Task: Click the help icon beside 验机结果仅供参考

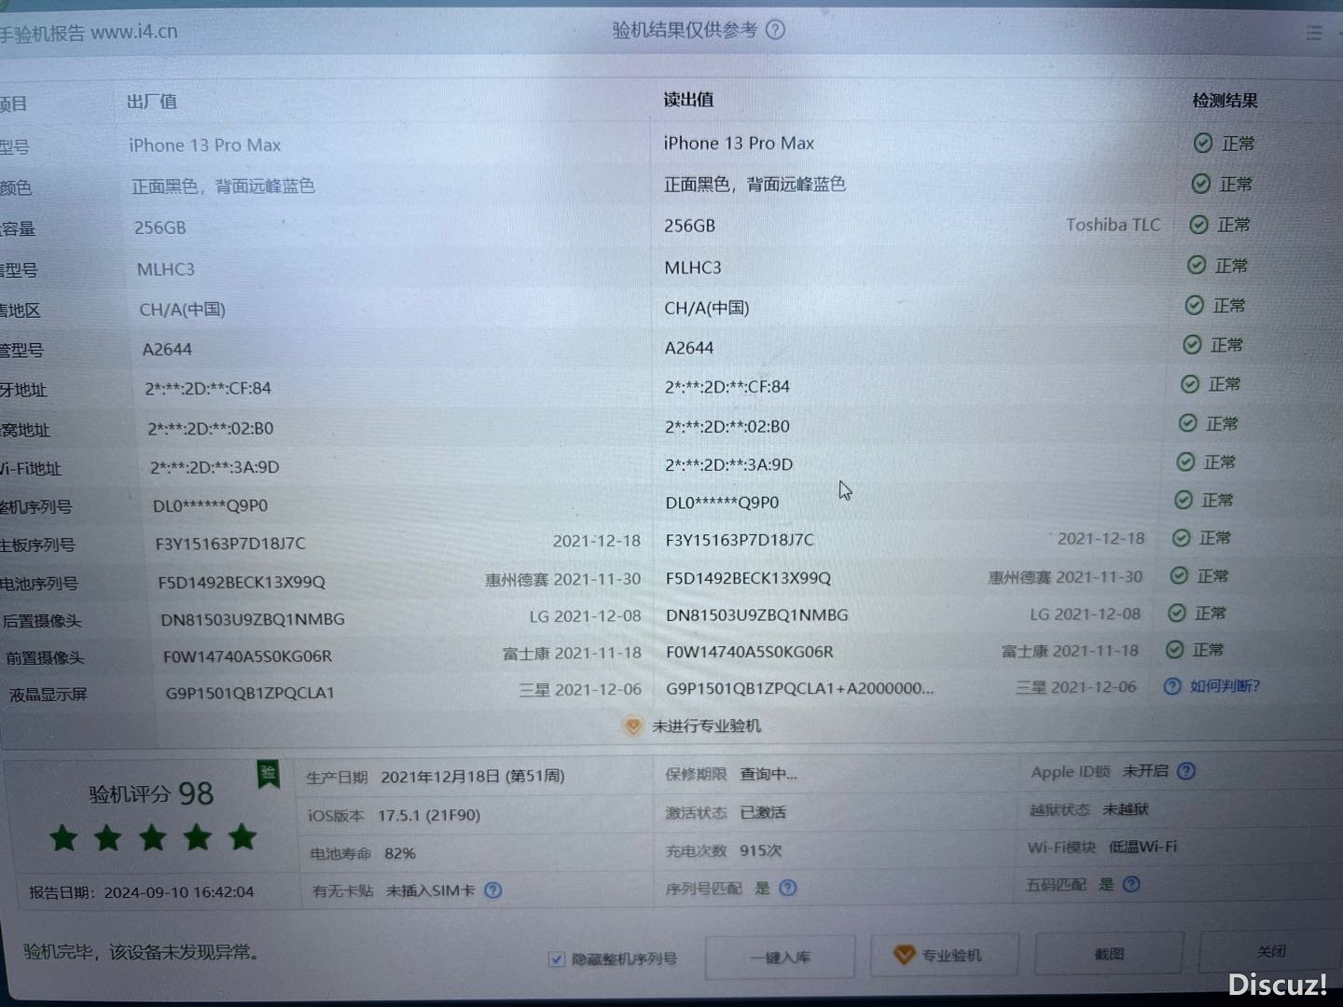Action: tap(775, 30)
